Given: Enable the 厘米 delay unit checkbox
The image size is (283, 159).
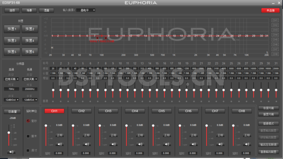Looking at the screenshot, I should tap(29, 136).
